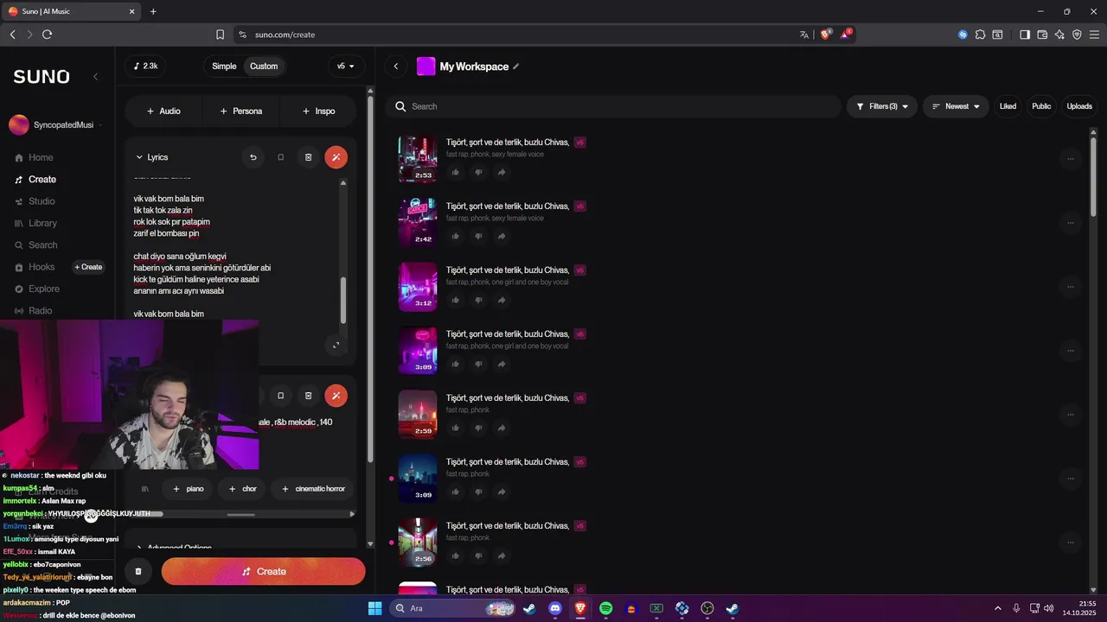Click the workspace Search input field
Viewport: 1107px width, 622px height.
614,106
